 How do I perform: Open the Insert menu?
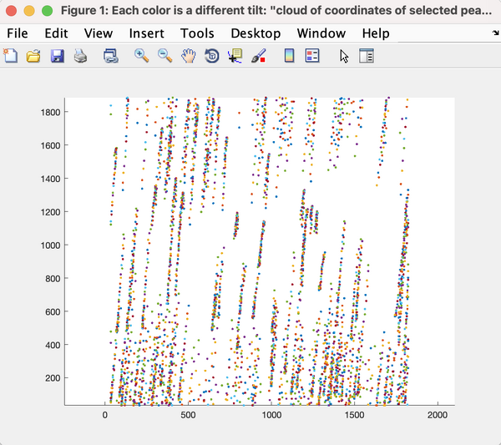147,33
